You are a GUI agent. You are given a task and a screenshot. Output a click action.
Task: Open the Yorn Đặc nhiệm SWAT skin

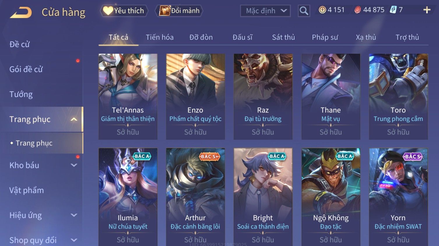pos(398,197)
